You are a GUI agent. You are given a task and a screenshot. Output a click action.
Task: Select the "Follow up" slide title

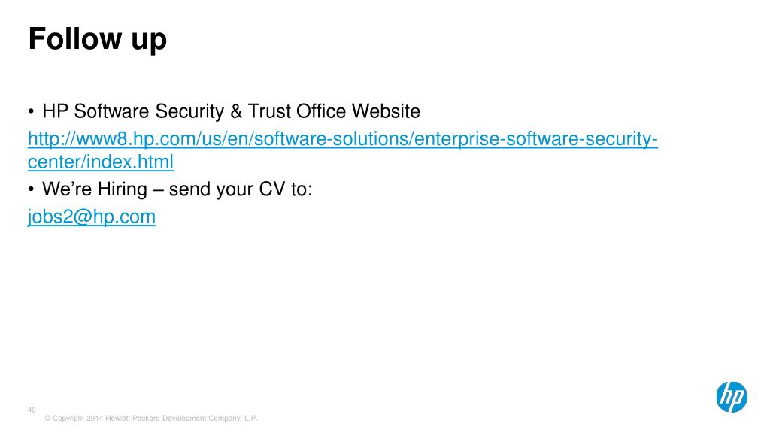click(x=98, y=38)
